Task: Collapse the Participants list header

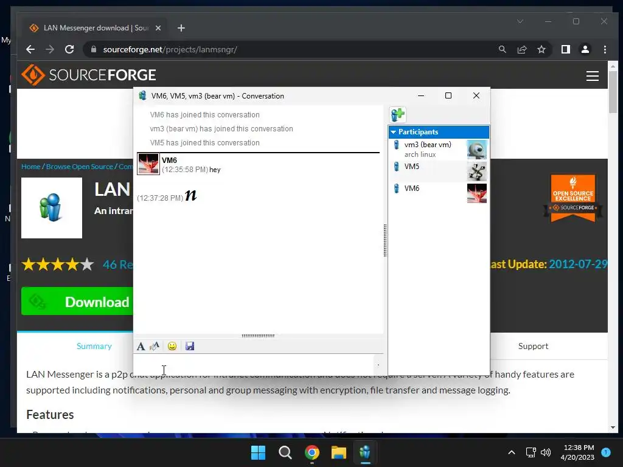Action: pyautogui.click(x=439, y=132)
